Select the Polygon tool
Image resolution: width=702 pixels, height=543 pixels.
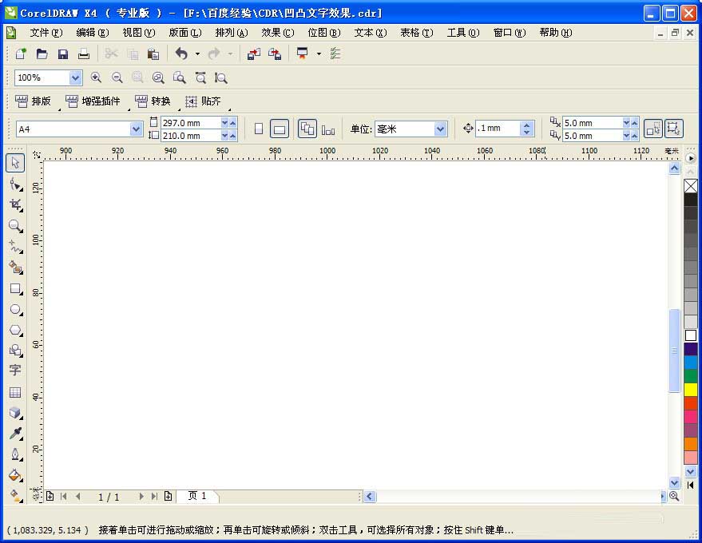point(16,331)
